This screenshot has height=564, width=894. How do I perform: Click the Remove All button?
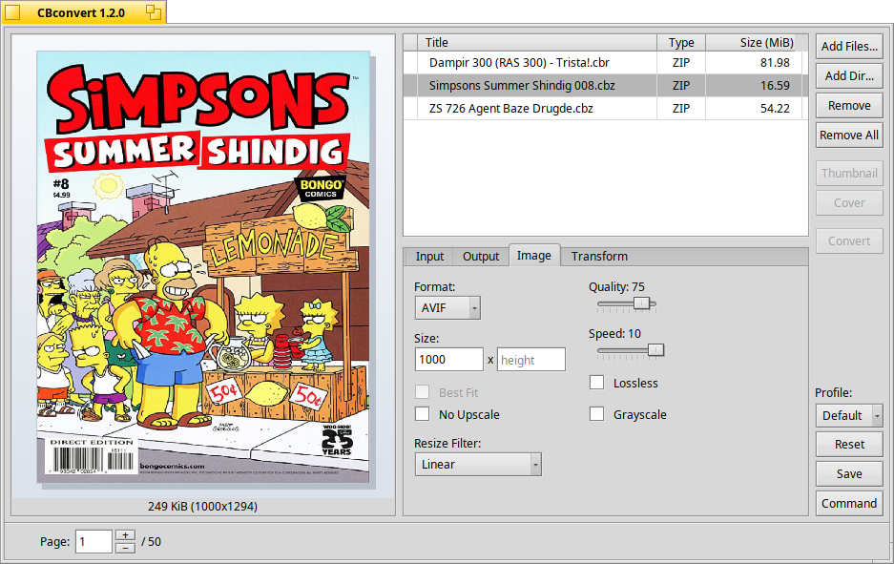point(849,136)
